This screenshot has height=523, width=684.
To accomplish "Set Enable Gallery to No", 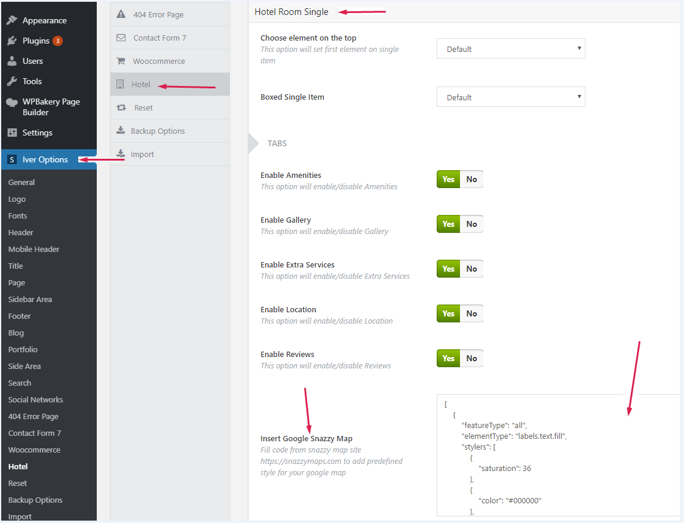I will point(471,224).
